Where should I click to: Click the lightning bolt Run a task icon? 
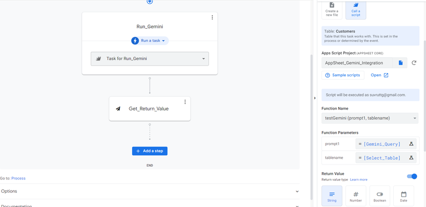(x=135, y=41)
